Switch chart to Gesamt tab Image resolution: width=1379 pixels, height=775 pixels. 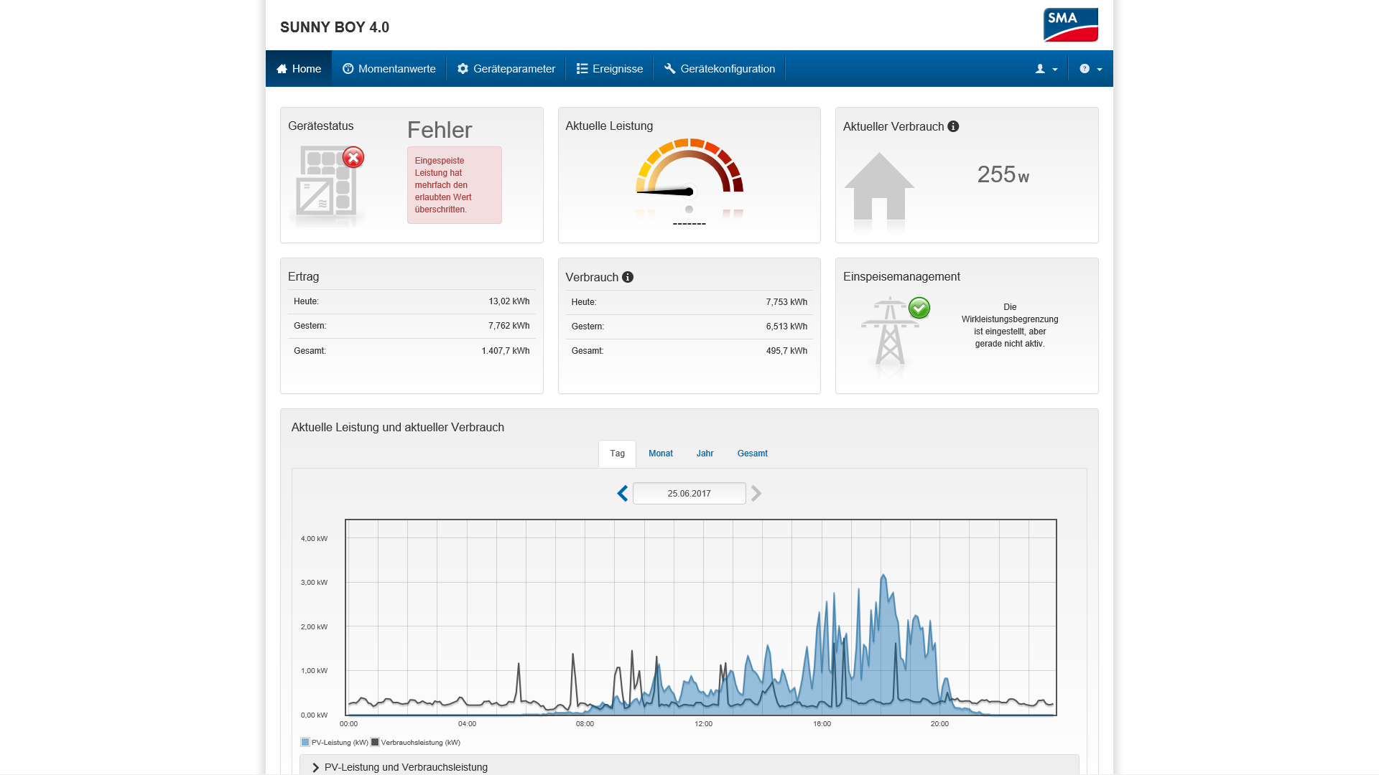(x=752, y=454)
